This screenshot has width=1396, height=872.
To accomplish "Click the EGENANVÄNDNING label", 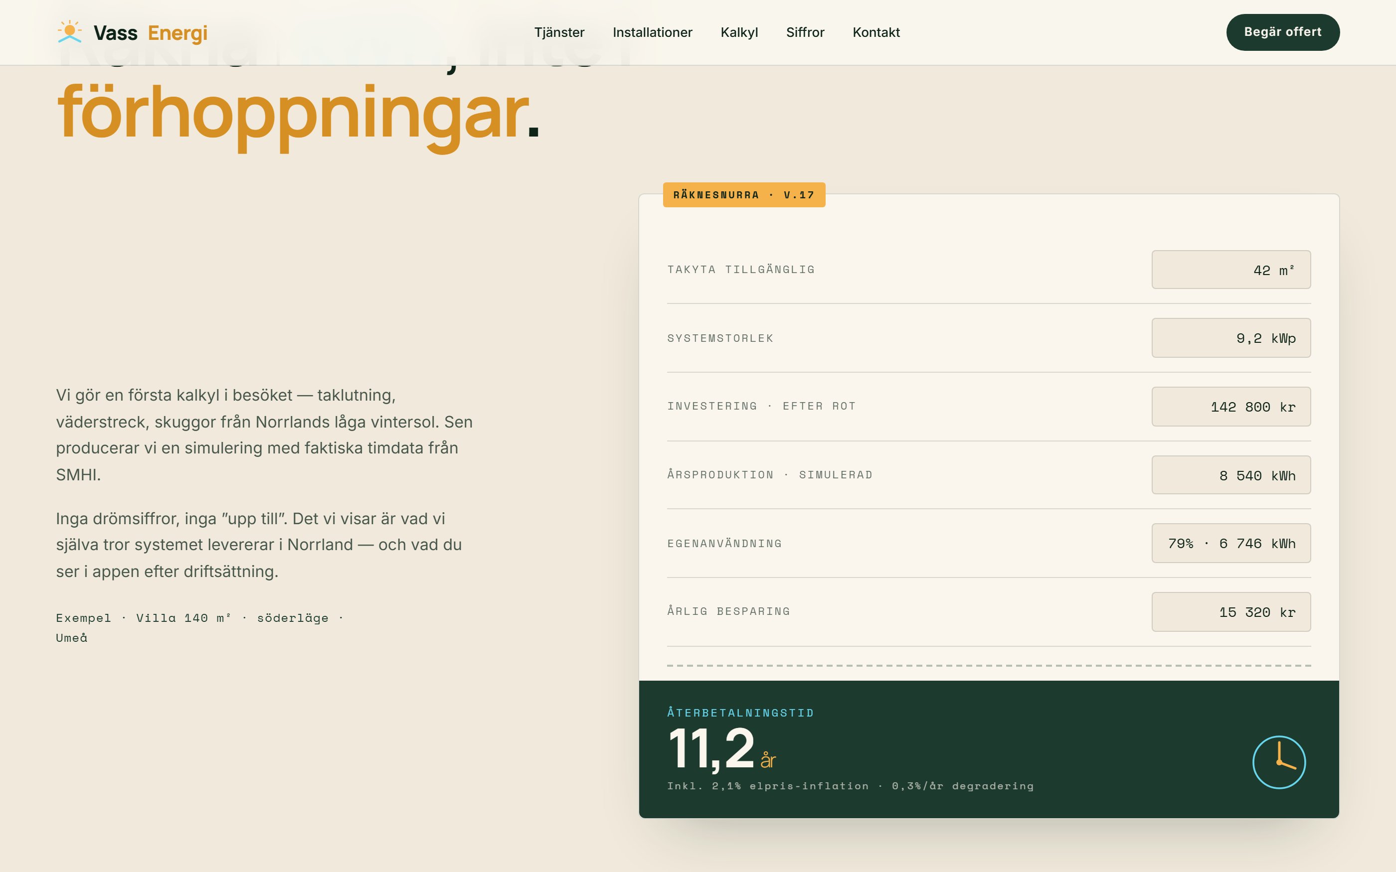I will tap(724, 543).
